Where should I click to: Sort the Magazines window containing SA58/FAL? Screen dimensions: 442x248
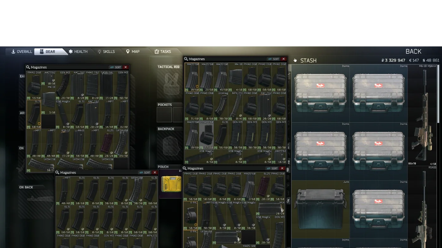coord(116,67)
